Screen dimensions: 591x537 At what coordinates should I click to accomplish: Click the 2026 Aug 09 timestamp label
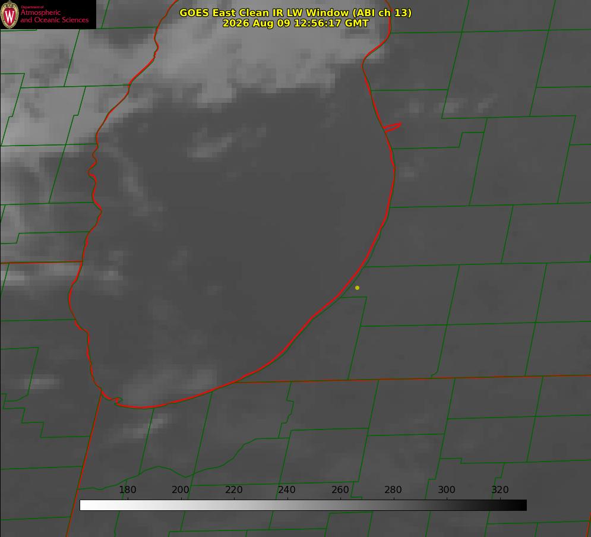pos(295,23)
